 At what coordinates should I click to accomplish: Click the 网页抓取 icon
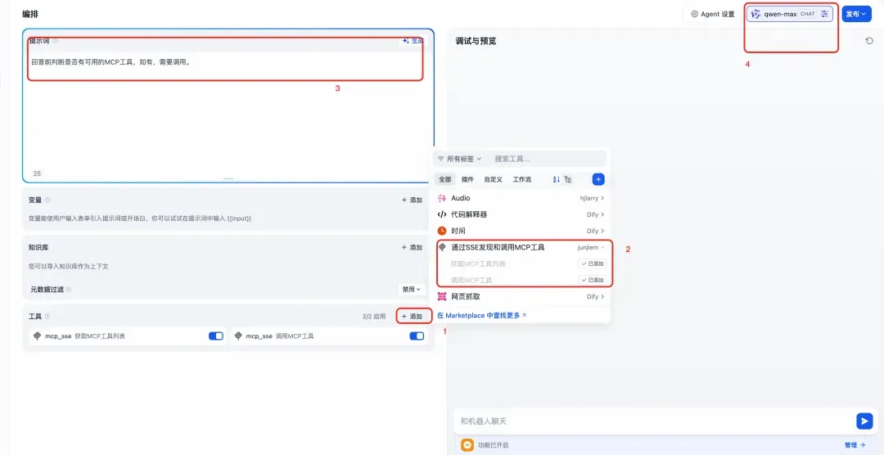(442, 296)
